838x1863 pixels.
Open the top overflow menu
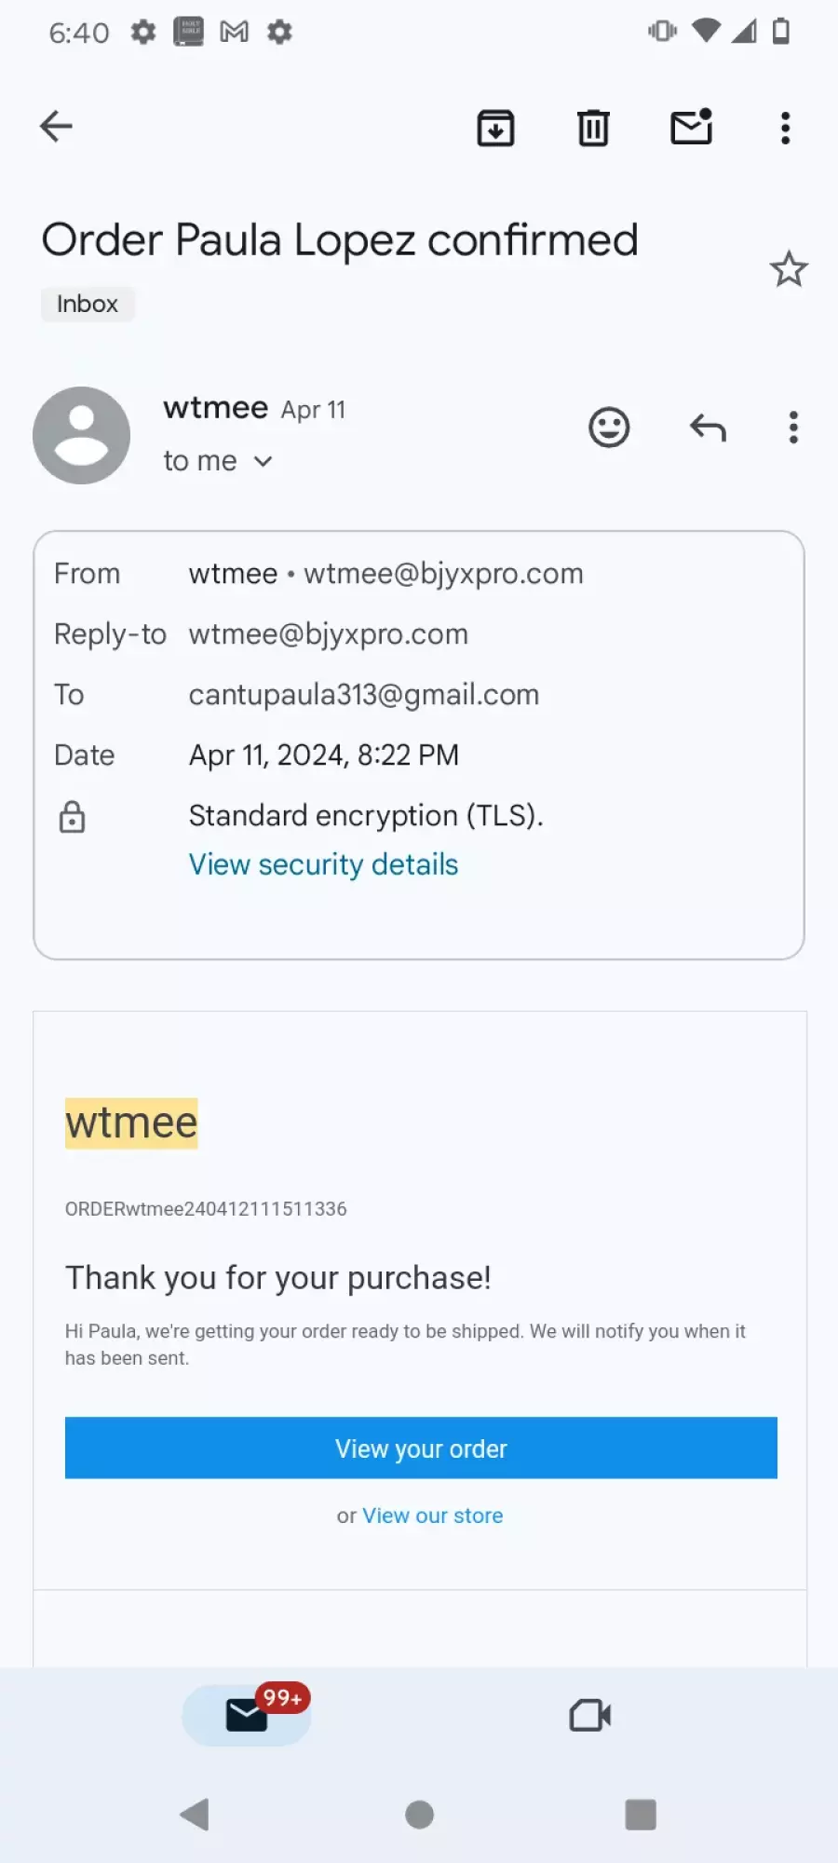pyautogui.click(x=786, y=128)
